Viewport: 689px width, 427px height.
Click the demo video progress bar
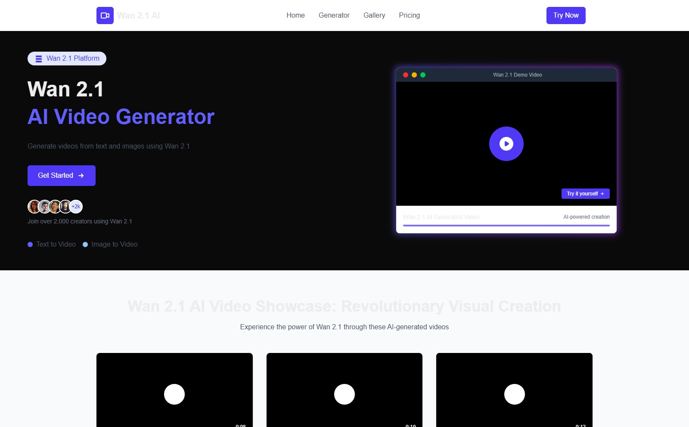point(506,225)
